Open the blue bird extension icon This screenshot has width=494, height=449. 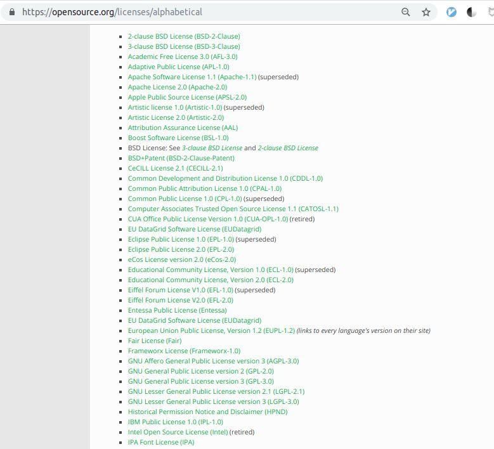[x=451, y=12]
